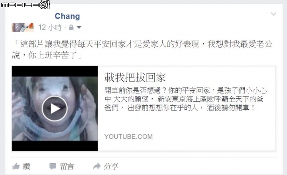Screen dimensions: 287x175
Task: Click the 12 小時 timestamp
Action: [50, 27]
